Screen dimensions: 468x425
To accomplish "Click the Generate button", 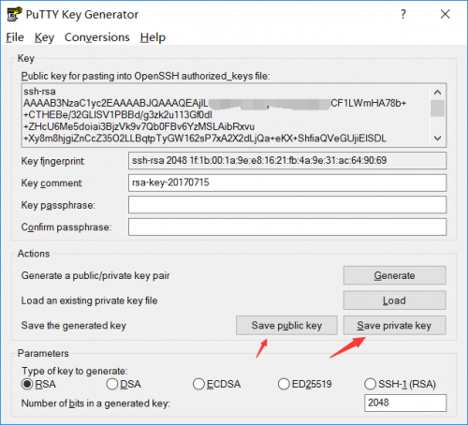I will pos(395,275).
